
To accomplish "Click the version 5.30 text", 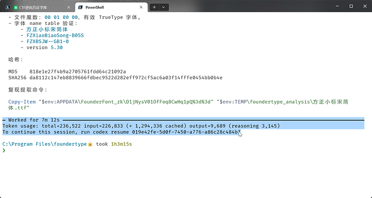I will coord(44,47).
